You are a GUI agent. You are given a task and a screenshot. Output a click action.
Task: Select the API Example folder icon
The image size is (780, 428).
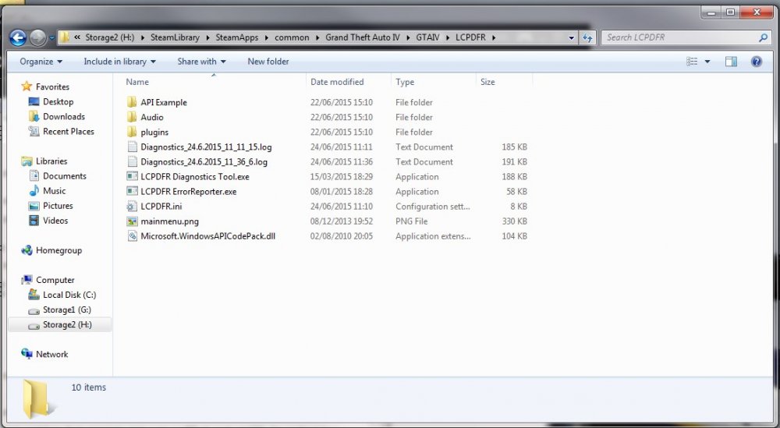coord(132,102)
